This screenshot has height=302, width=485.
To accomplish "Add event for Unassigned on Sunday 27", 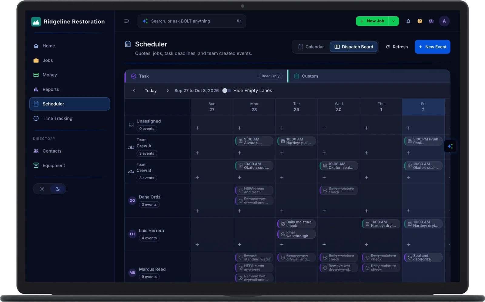I will pyautogui.click(x=197, y=128).
